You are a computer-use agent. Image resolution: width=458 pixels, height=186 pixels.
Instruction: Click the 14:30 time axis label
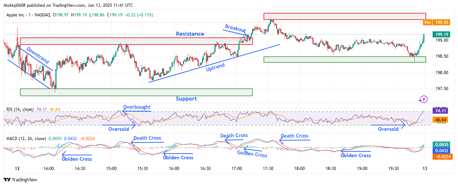click(x=80, y=168)
